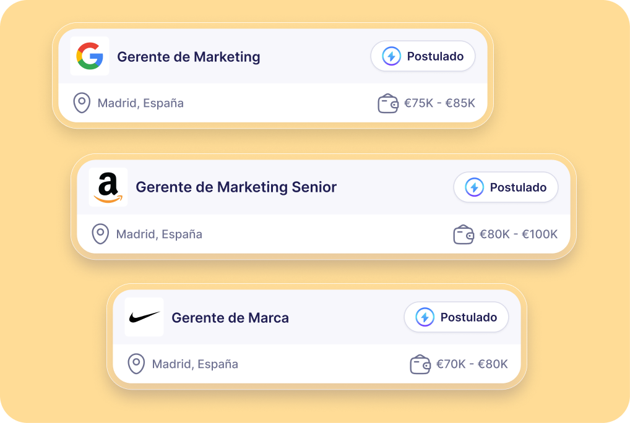Toggle Postulado on the Gerente de Marca card
Image resolution: width=630 pixels, height=423 pixels.
[456, 317]
